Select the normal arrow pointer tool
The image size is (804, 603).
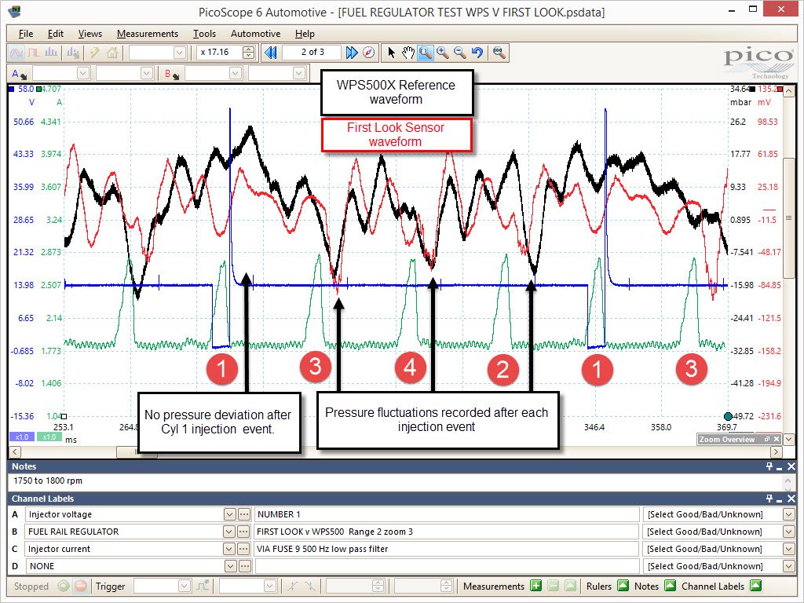pos(391,53)
